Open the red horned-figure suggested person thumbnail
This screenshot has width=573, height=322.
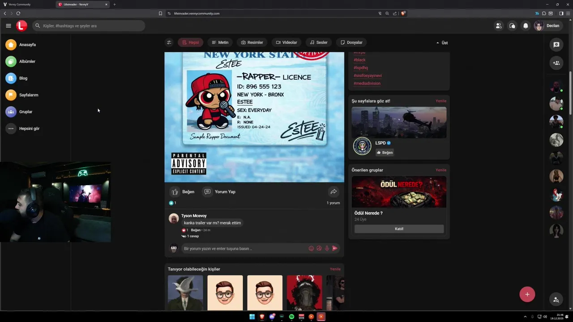304,292
